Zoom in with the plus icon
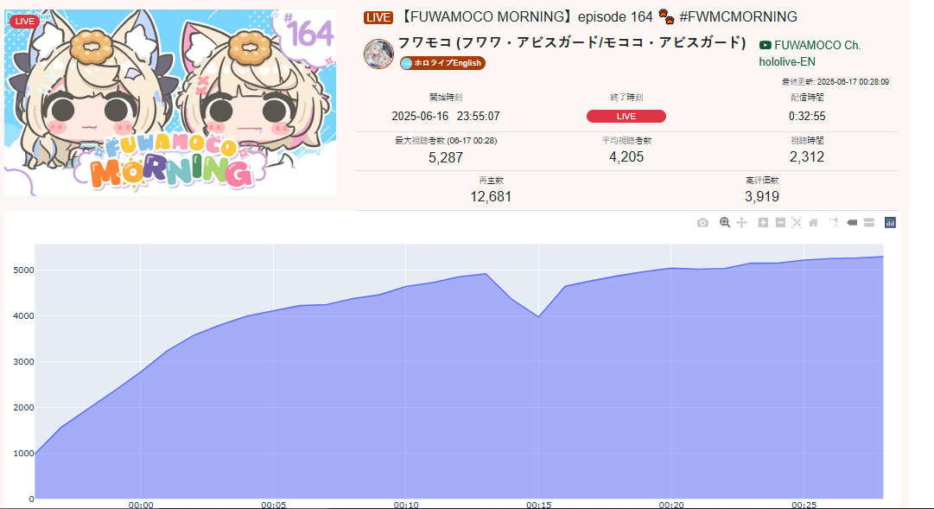 tap(763, 223)
